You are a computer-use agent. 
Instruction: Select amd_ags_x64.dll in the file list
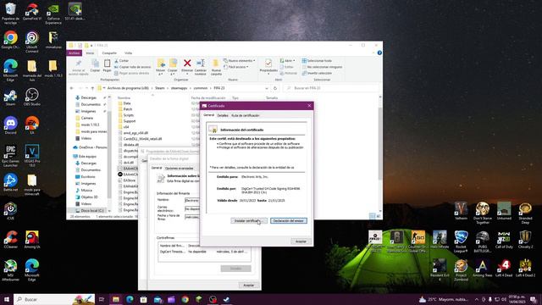coord(135,133)
